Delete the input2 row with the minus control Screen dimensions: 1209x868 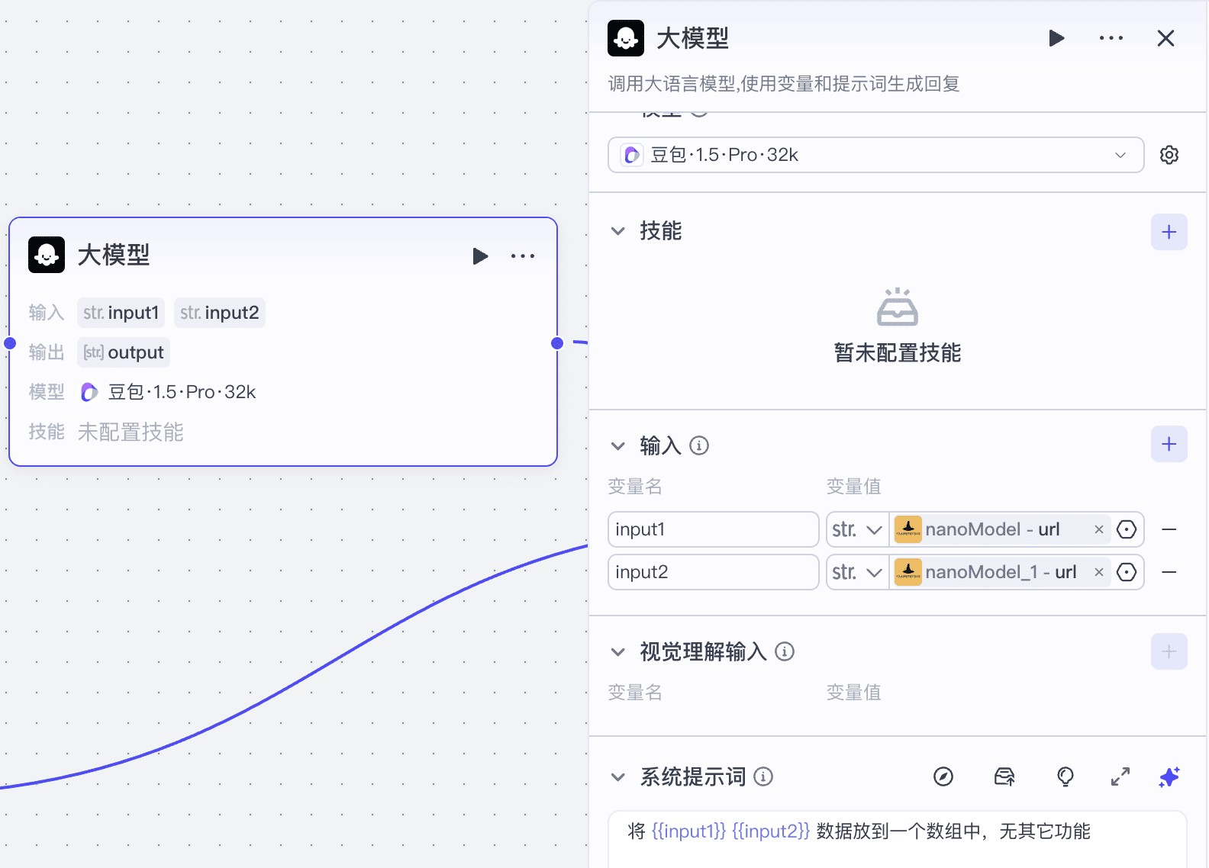[x=1169, y=572]
